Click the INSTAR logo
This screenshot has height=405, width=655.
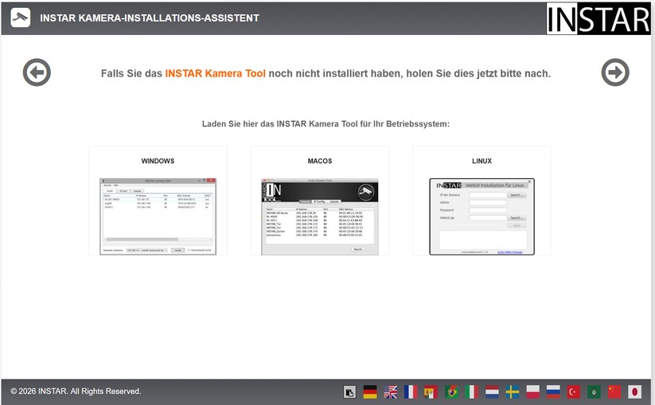(598, 18)
